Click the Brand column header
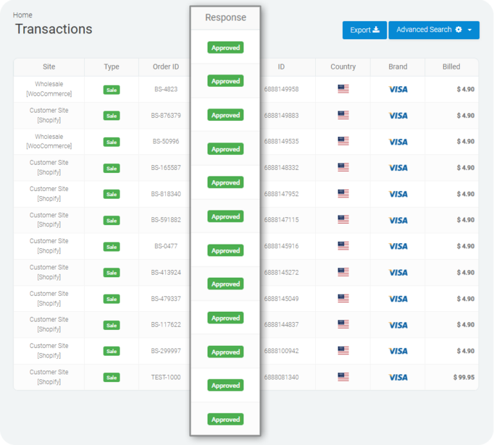Image resolution: width=494 pixels, height=445 pixels. [x=398, y=67]
